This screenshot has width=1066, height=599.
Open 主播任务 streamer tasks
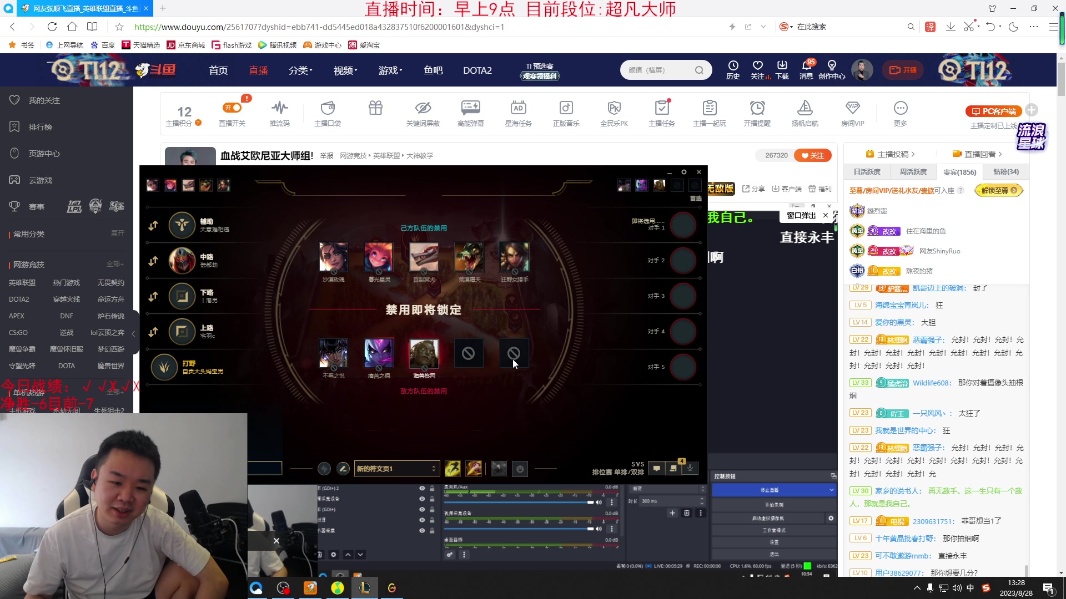point(662,113)
